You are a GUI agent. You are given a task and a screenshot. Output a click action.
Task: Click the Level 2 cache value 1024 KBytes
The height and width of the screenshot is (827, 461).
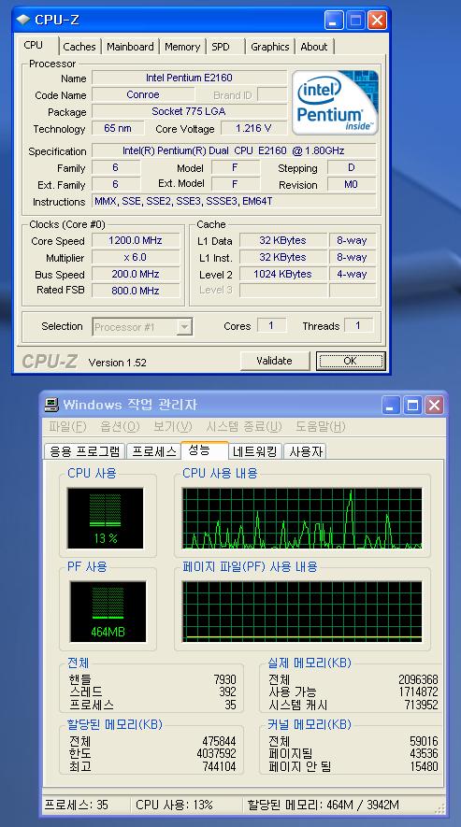point(282,274)
